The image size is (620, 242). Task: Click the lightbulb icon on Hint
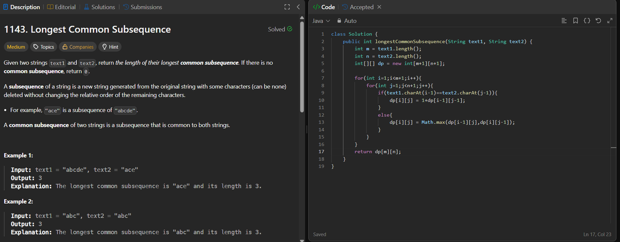104,47
